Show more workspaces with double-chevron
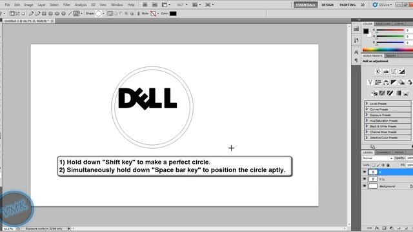 coord(363,5)
